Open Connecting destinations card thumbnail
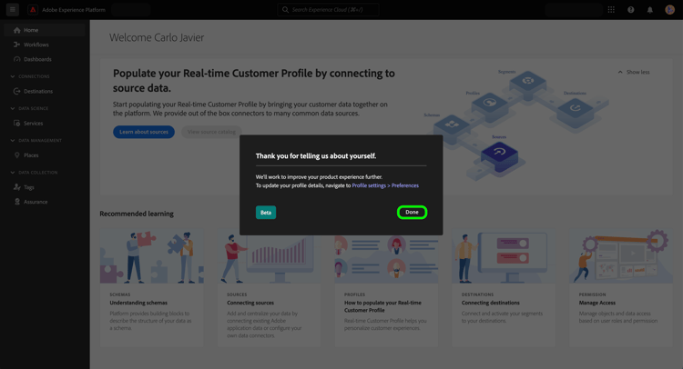 point(504,256)
